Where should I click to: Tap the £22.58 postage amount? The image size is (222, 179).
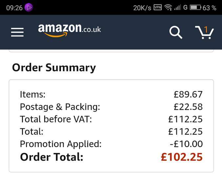click(188, 107)
